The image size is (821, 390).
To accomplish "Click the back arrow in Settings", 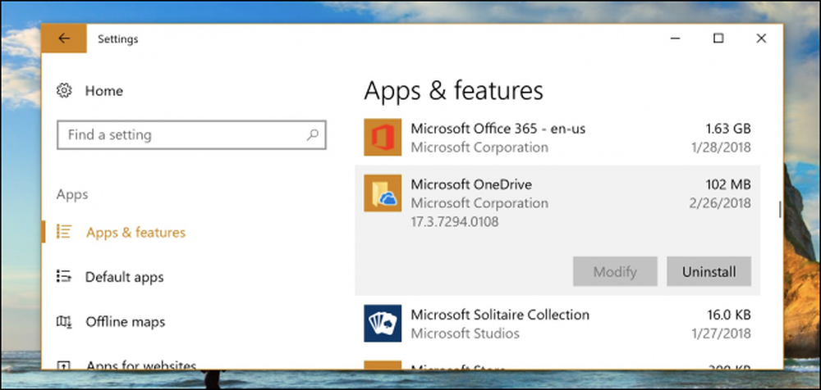I will 64,39.
